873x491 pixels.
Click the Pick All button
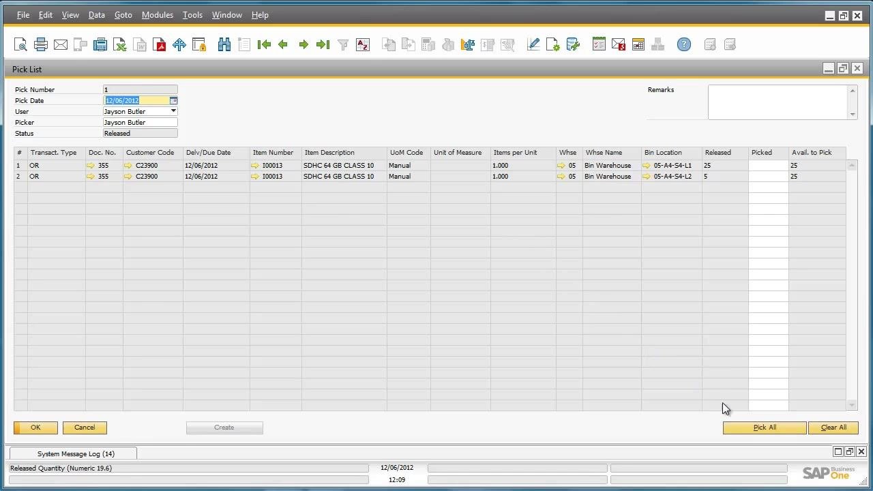coord(765,428)
